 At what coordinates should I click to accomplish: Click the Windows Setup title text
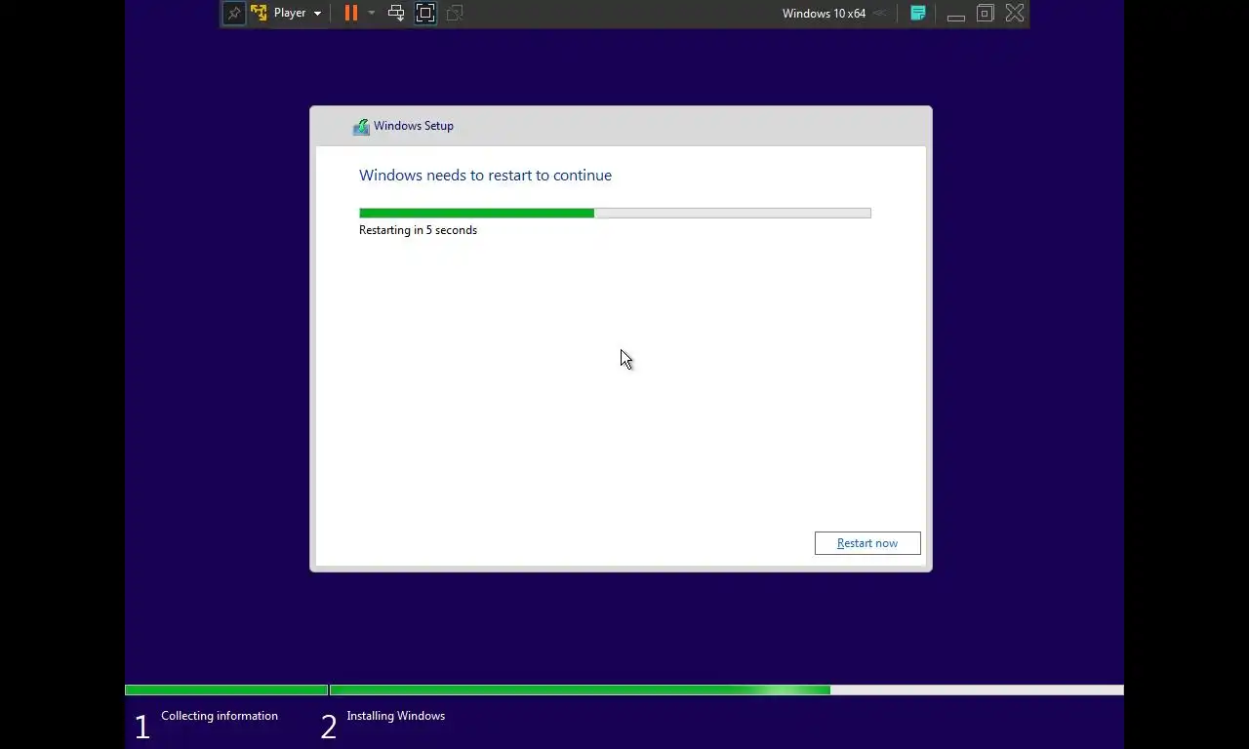(x=414, y=126)
